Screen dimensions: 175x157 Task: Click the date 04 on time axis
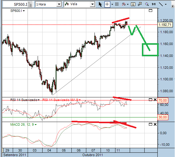(49, 150)
